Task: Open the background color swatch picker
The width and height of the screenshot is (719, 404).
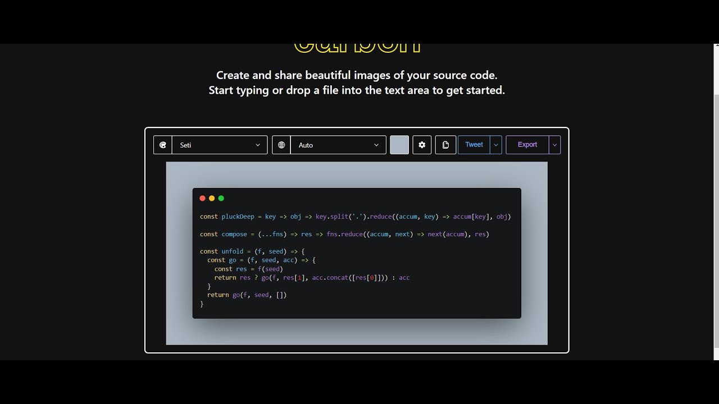Action: [399, 145]
